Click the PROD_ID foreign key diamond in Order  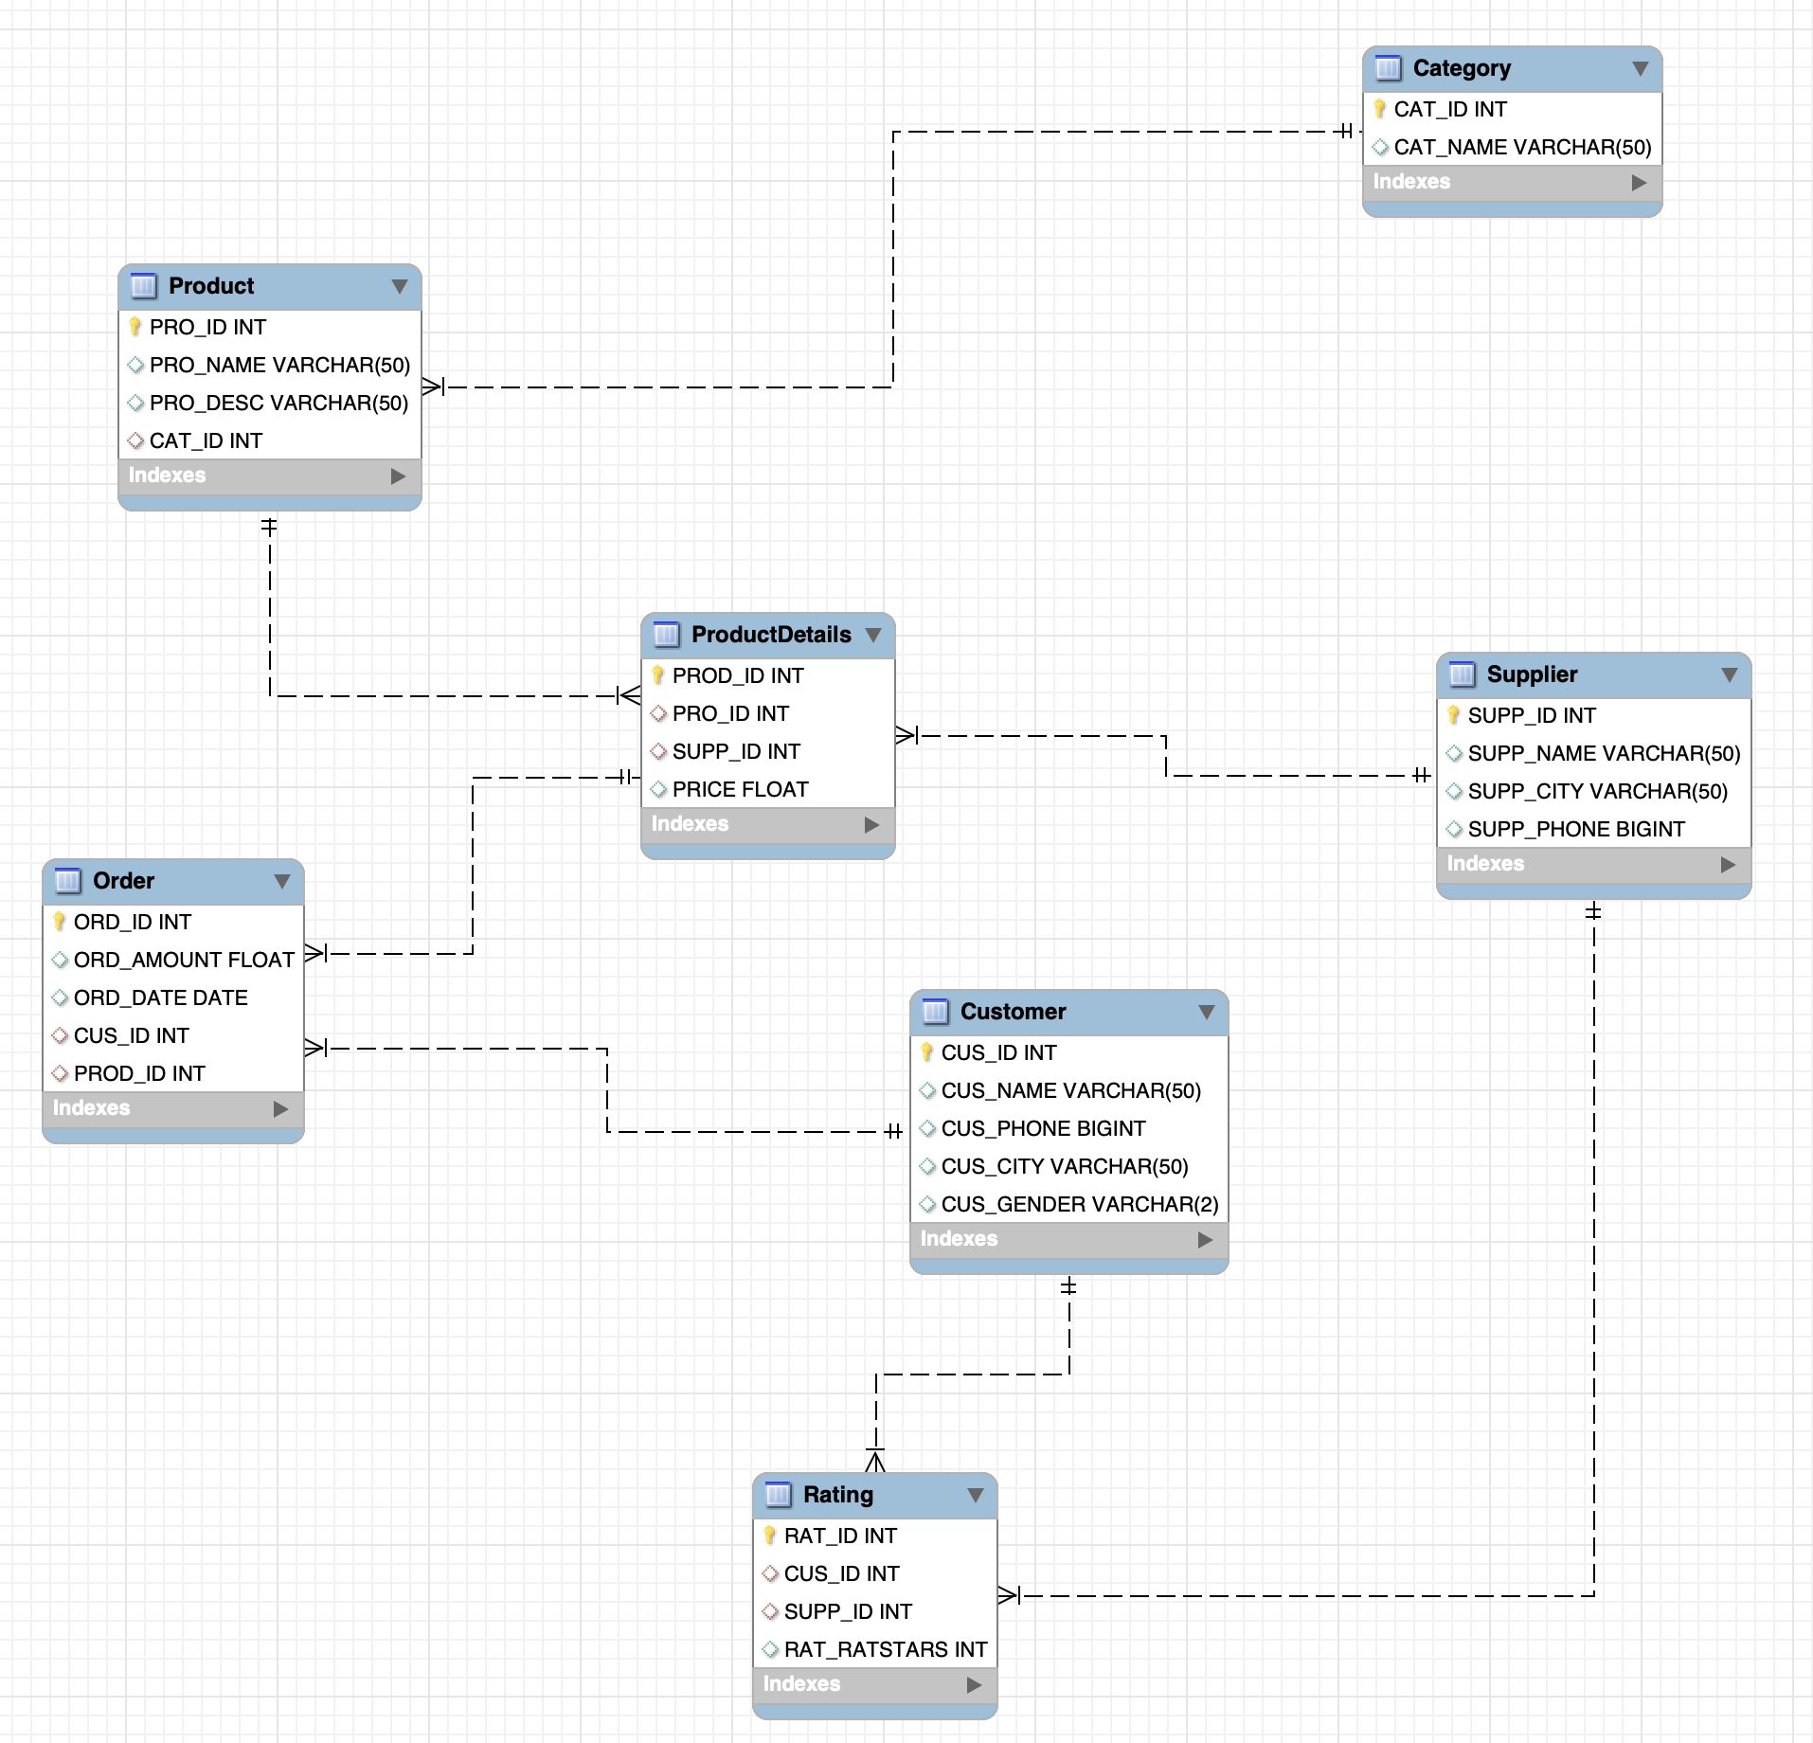coord(60,1073)
